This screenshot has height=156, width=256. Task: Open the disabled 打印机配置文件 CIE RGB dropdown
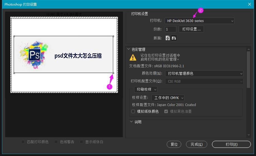[x=204, y=81]
